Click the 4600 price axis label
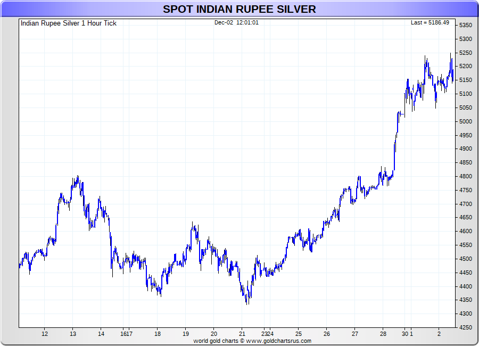 click(x=466, y=231)
